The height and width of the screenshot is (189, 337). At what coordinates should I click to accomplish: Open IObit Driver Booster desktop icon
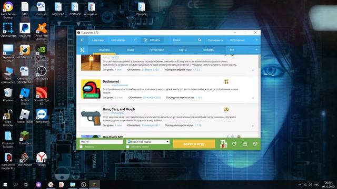click(8, 161)
